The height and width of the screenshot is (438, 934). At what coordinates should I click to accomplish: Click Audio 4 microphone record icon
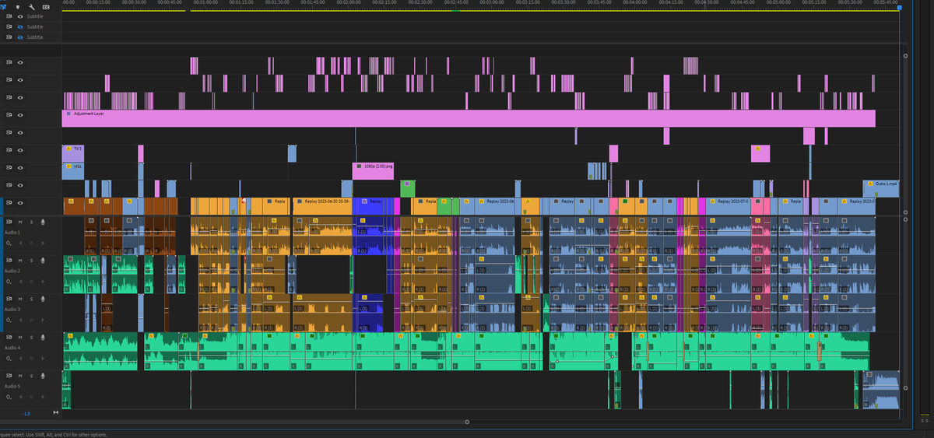pyautogui.click(x=43, y=337)
